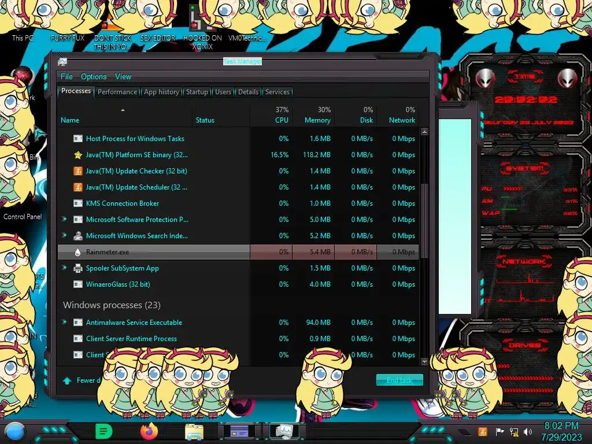Click the network tray icon
The height and width of the screenshot is (444, 592).
click(x=514, y=431)
